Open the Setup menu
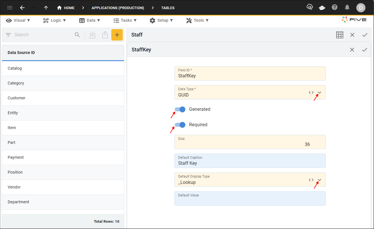374x229 pixels. [x=161, y=20]
